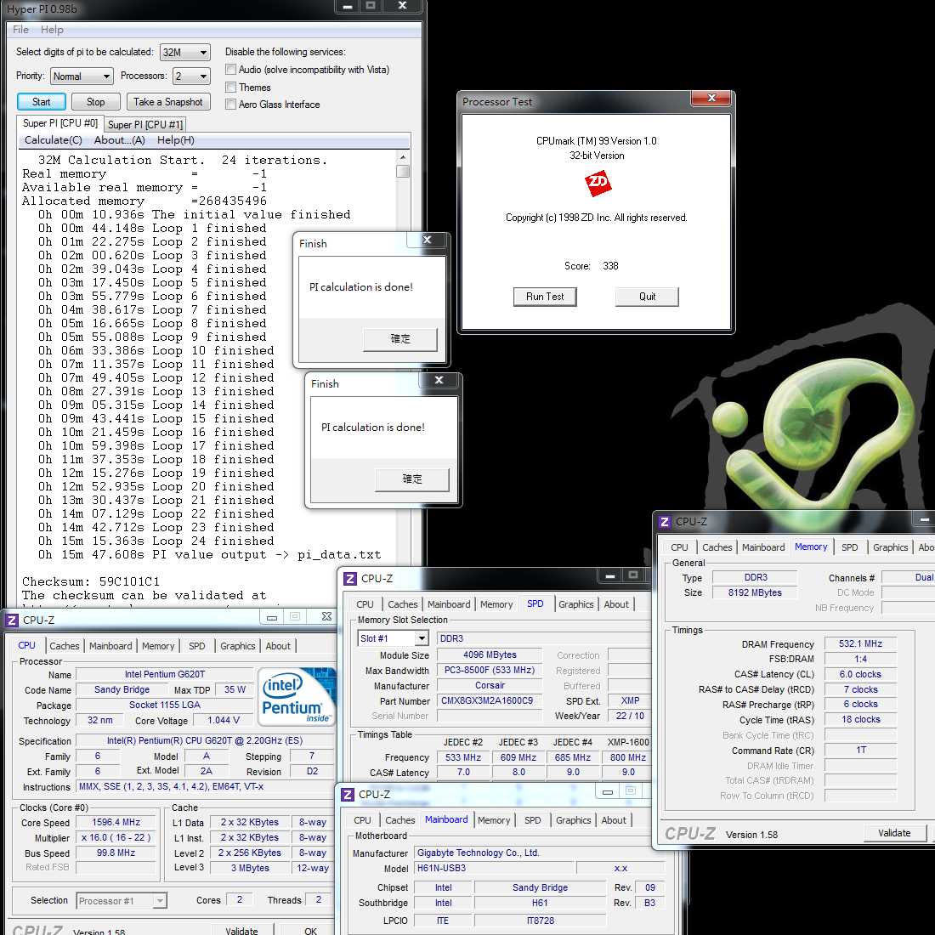Open the Processor #1 selection dropdown
Image resolution: width=935 pixels, height=935 pixels.
click(122, 901)
